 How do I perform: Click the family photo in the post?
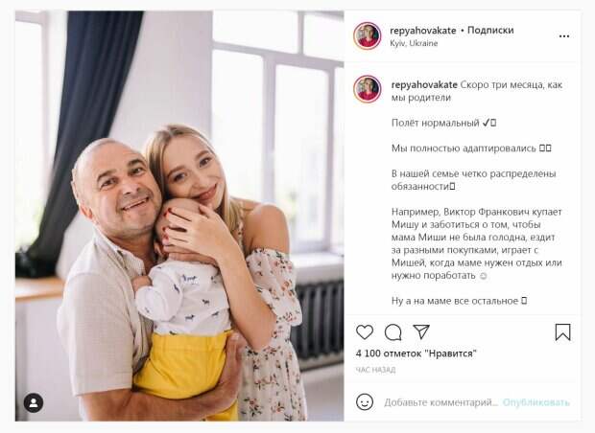(179, 216)
